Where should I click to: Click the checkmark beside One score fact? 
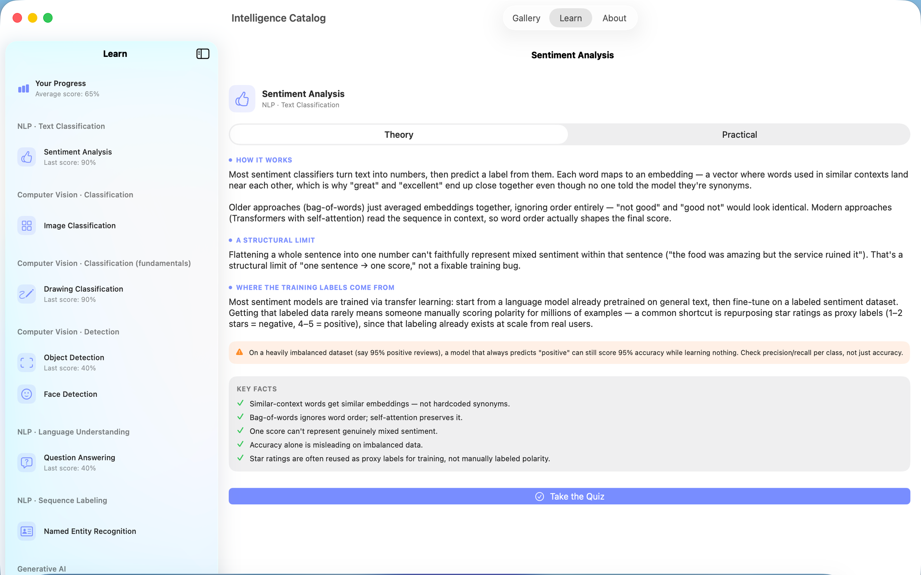tap(240, 431)
